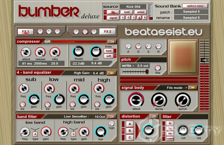Click the compressor release knob

click(40, 52)
